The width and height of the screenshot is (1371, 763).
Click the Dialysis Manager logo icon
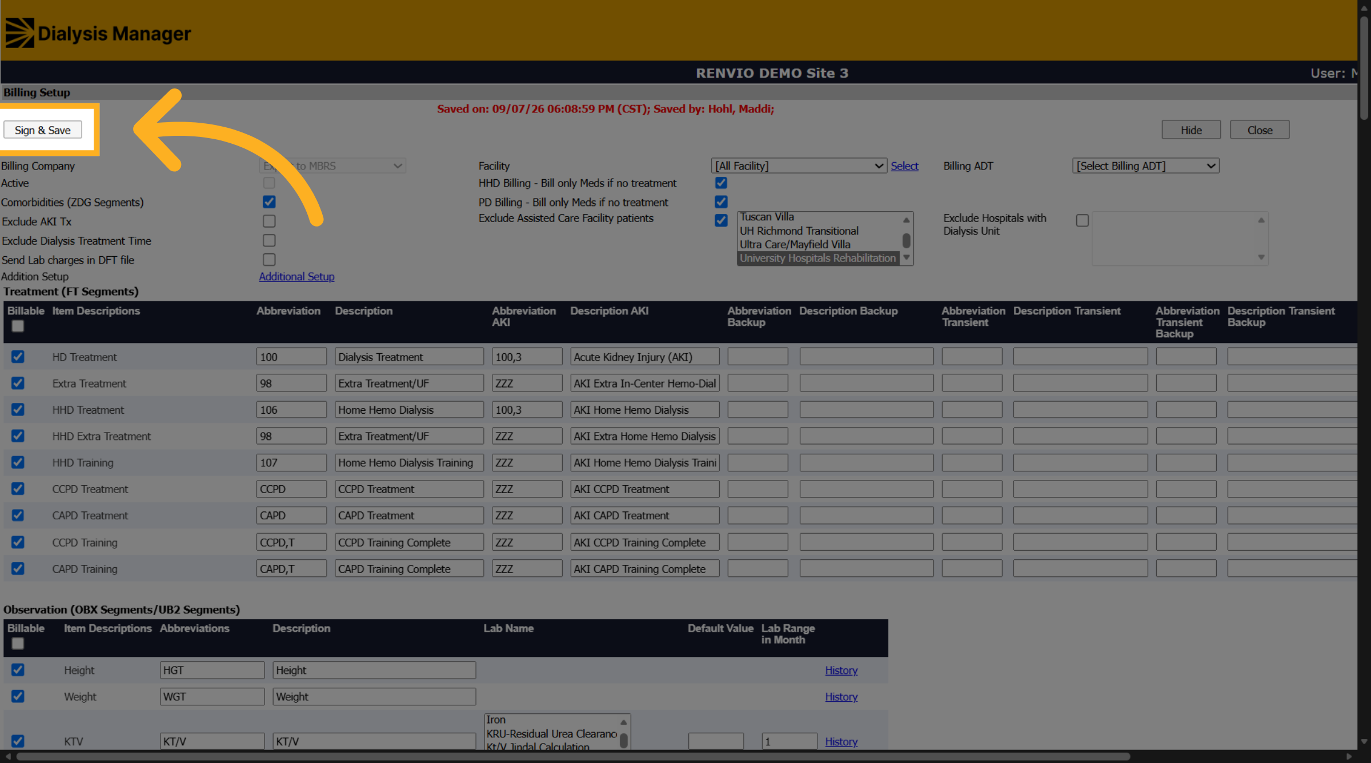(19, 33)
